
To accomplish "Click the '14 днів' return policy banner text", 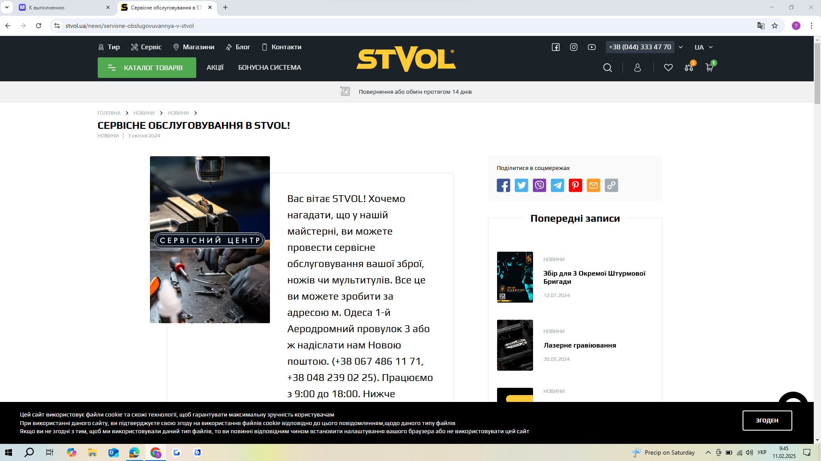I will point(415,92).
